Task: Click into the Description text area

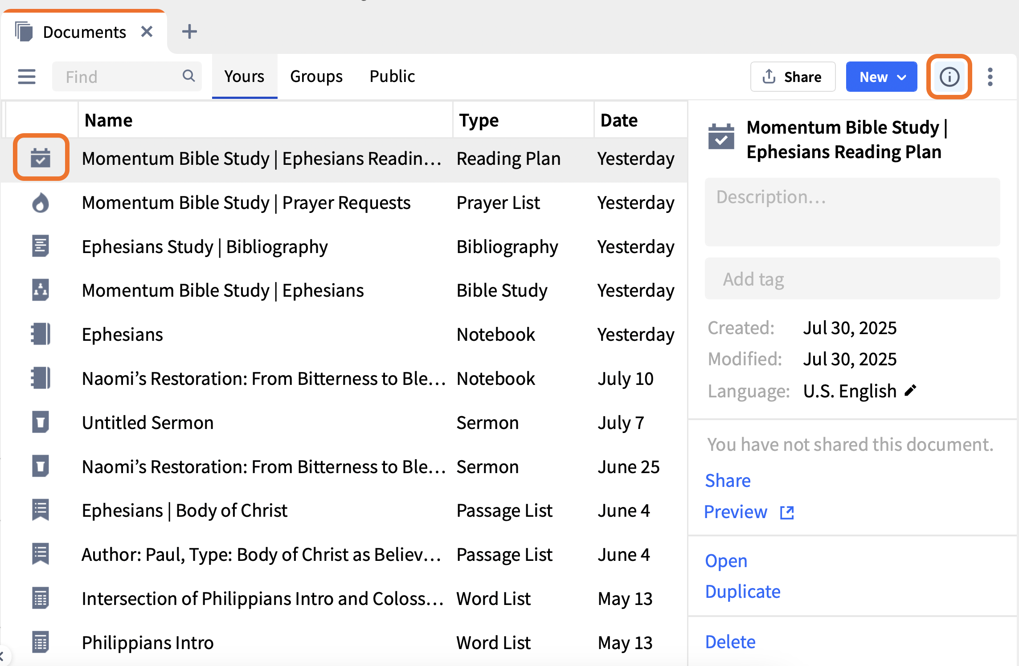Action: (x=852, y=212)
